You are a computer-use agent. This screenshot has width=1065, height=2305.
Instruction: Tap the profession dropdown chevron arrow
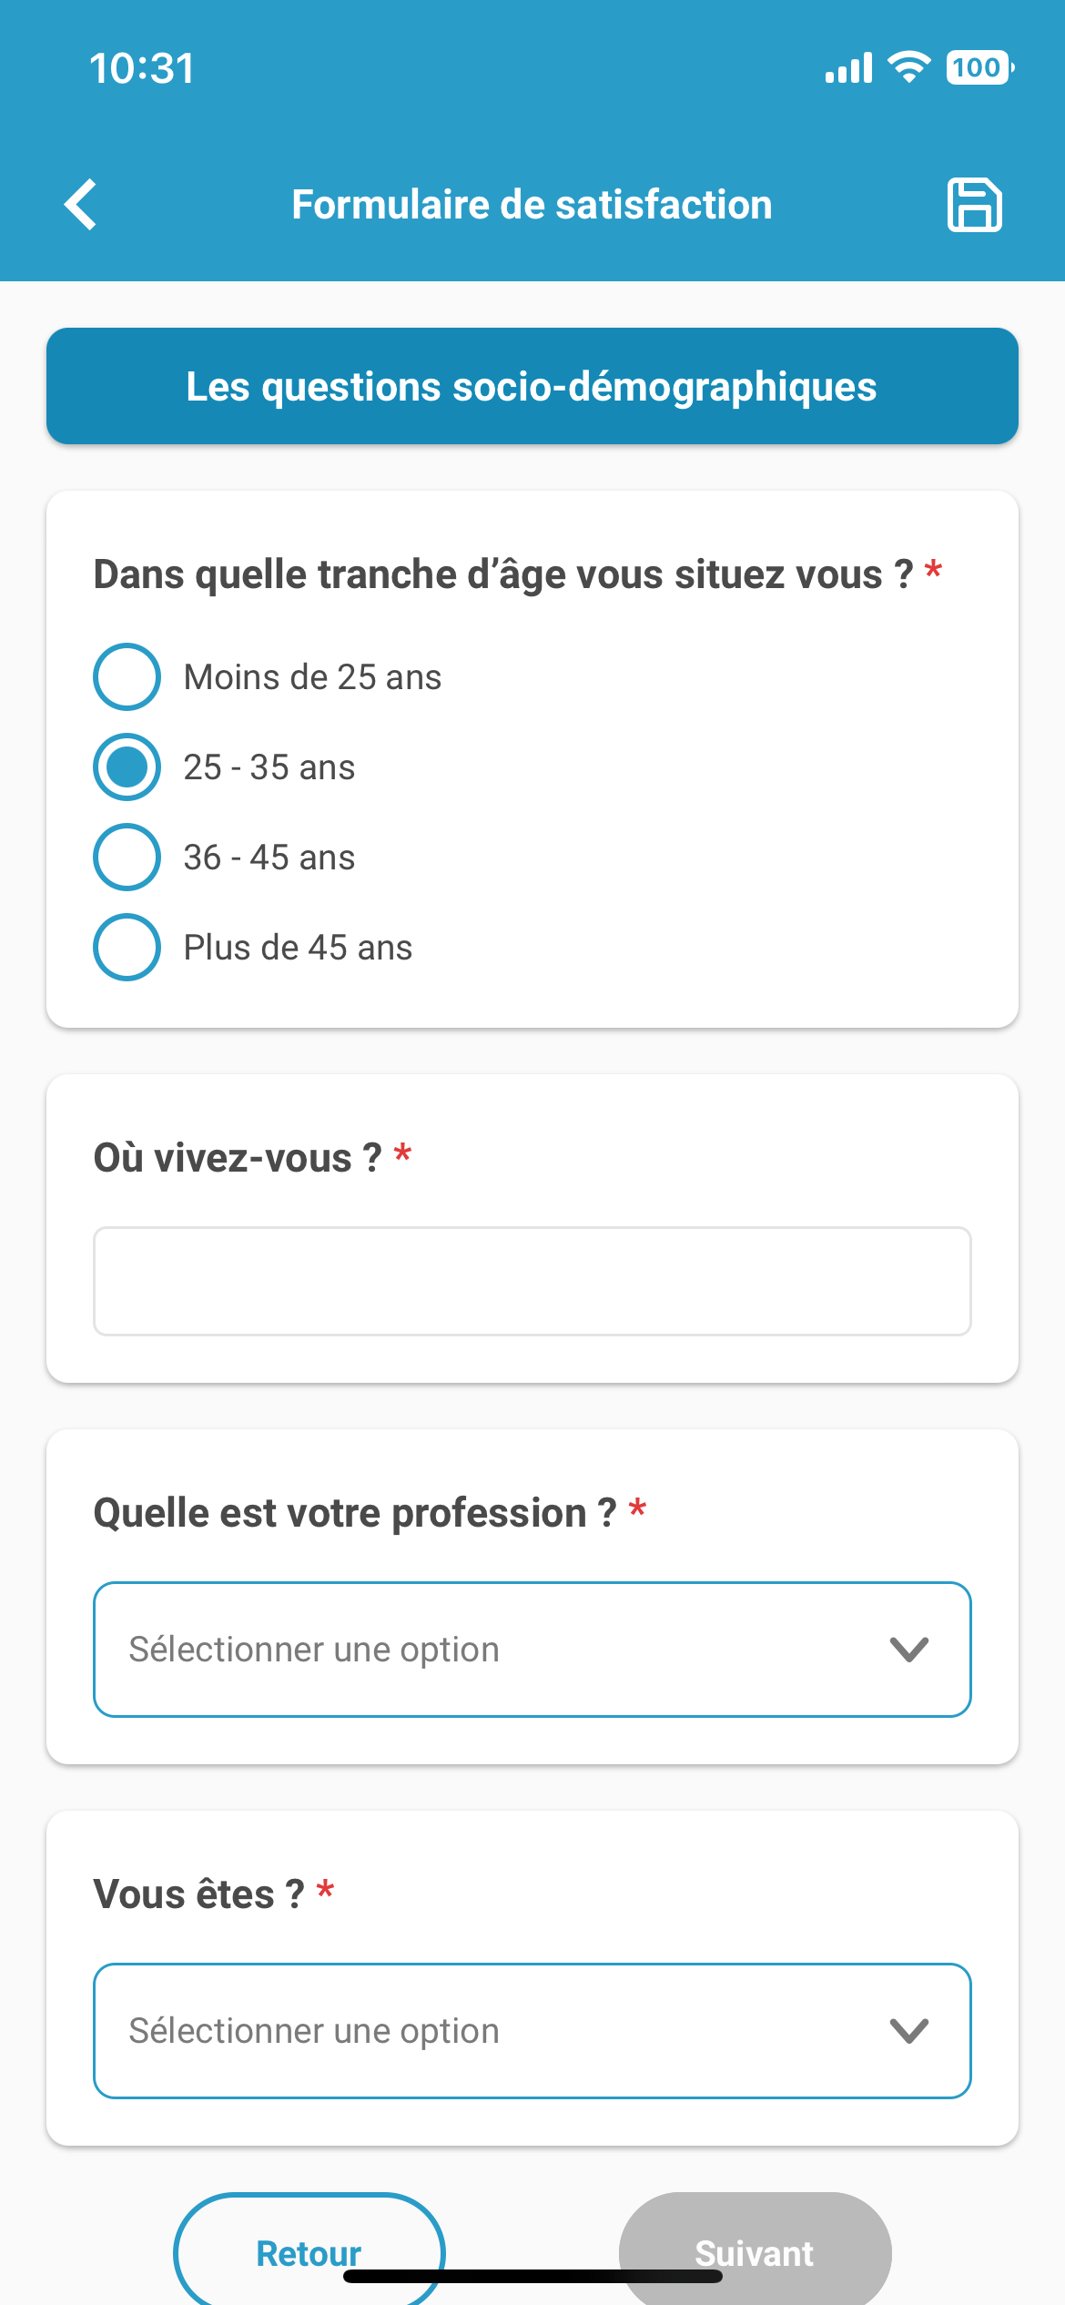908,1650
